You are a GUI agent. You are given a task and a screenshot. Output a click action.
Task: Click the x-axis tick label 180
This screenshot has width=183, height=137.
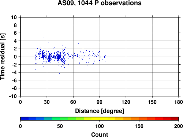(179, 102)
